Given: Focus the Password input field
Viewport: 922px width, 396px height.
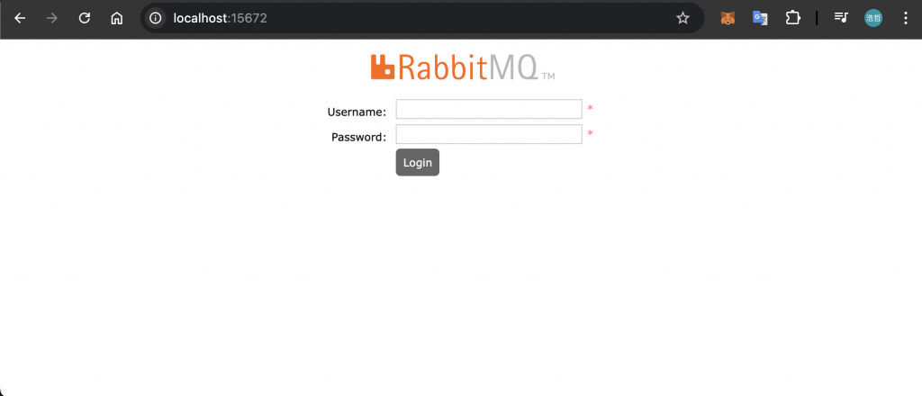Looking at the screenshot, I should 489,134.
